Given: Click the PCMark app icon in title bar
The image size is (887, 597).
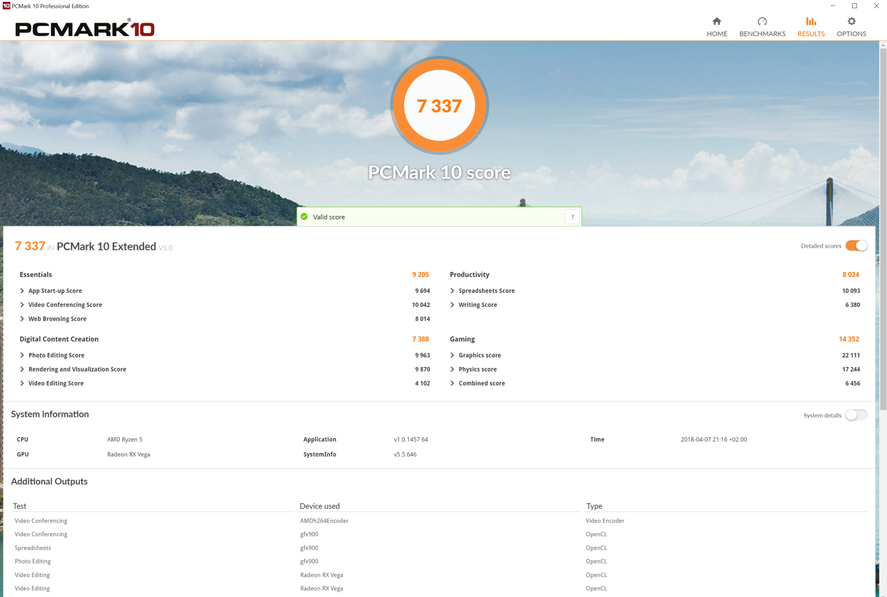Looking at the screenshot, I should click(x=6, y=6).
